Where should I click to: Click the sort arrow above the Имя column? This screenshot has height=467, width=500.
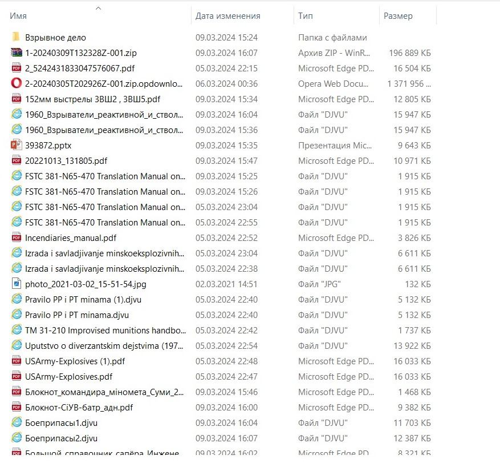(99, 9)
